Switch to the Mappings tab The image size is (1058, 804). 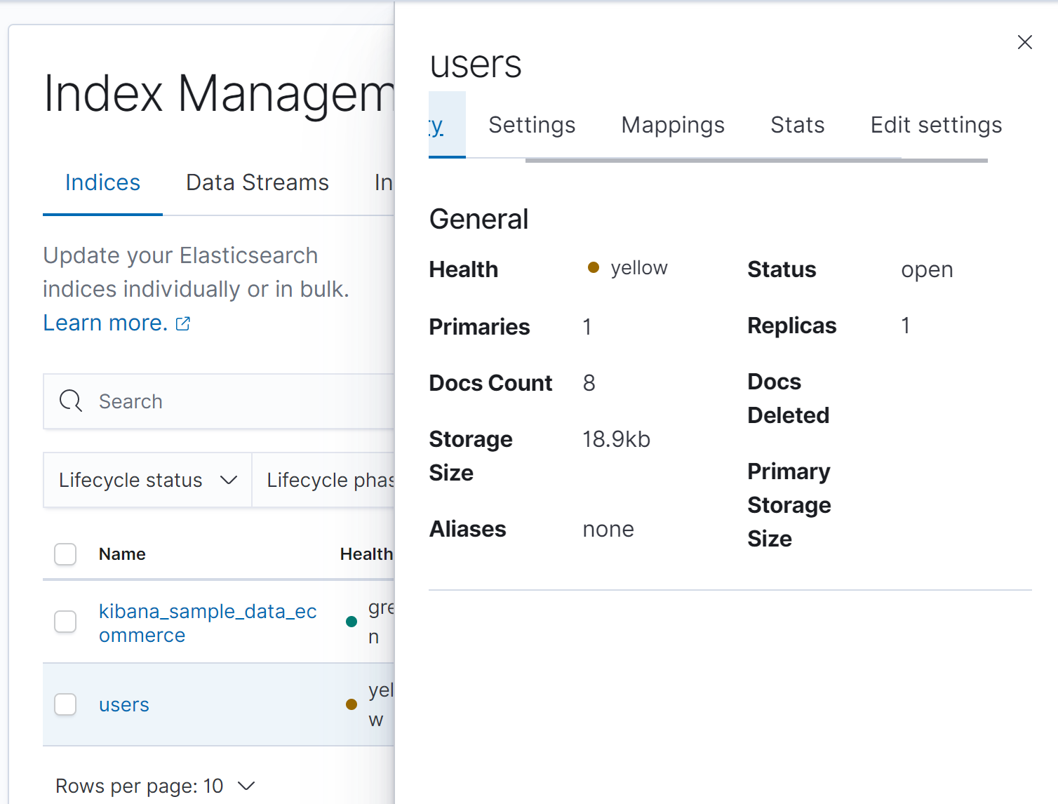click(x=673, y=125)
